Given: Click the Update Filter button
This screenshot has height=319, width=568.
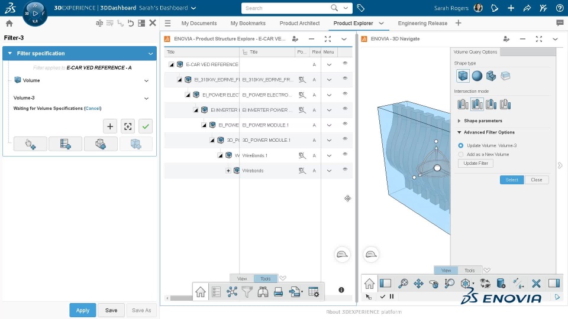Looking at the screenshot, I should pos(476,163).
